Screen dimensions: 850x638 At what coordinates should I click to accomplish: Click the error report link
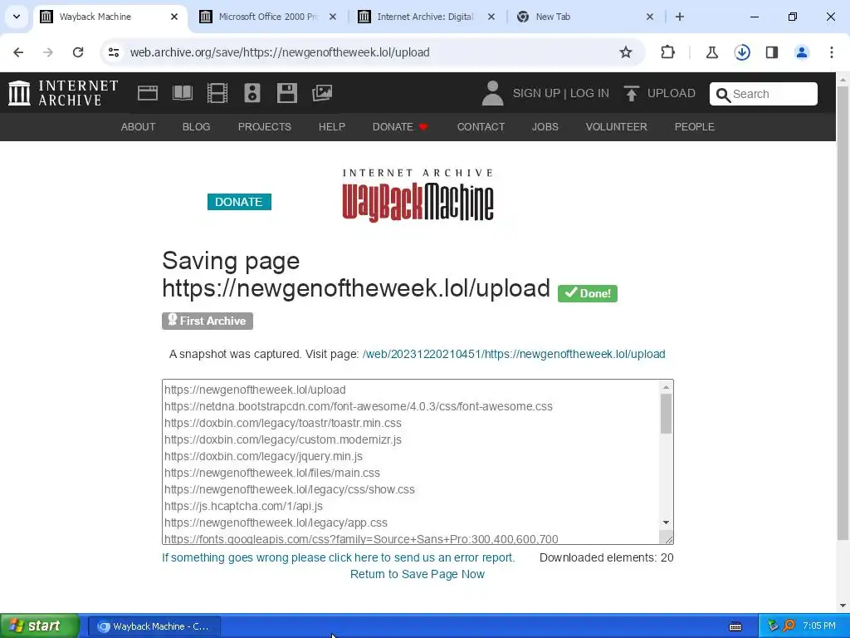pos(339,557)
